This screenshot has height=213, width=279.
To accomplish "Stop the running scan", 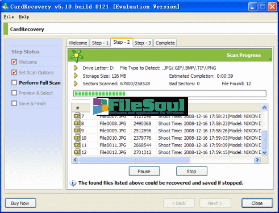I will 191,172.
